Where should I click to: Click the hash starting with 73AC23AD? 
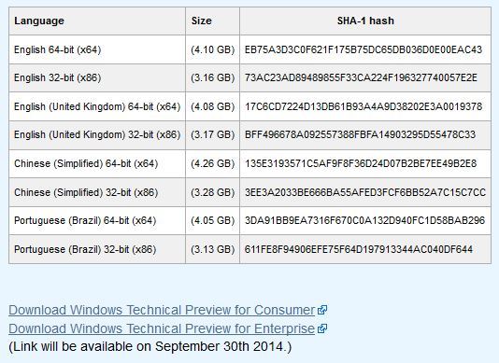(x=361, y=77)
